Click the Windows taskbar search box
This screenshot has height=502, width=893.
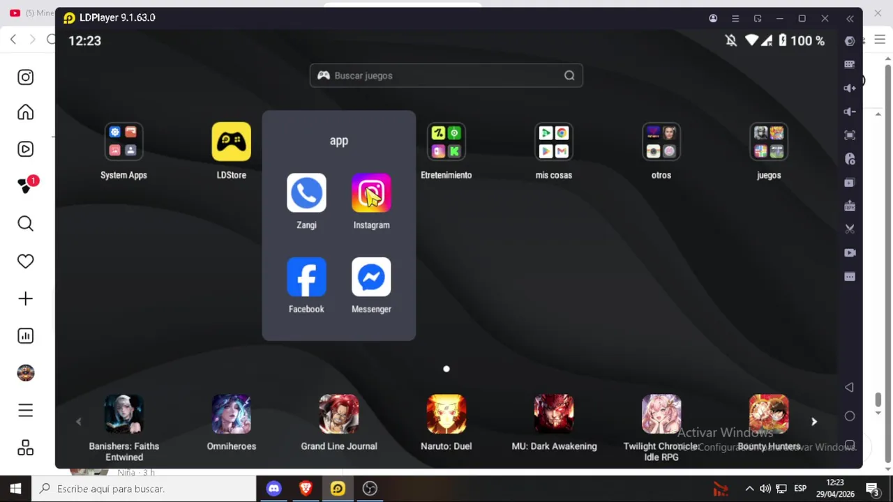pyautogui.click(x=144, y=489)
